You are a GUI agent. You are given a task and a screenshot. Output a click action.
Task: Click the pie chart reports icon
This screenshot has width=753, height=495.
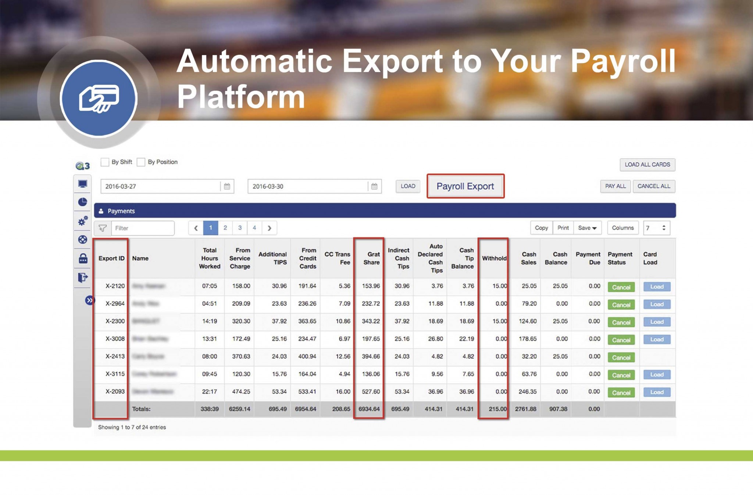click(x=83, y=202)
